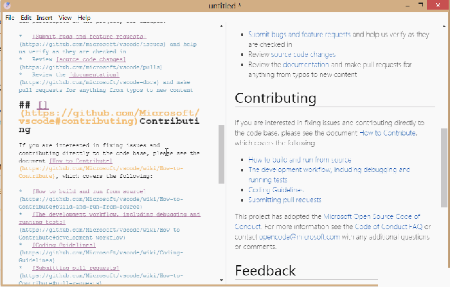450x287 pixels.
Task: Open 'documentation' link in preview
Action: click(x=305, y=64)
